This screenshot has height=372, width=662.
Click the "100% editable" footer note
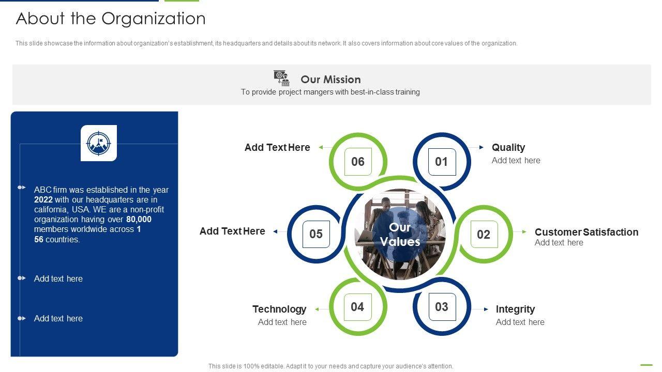331,366
